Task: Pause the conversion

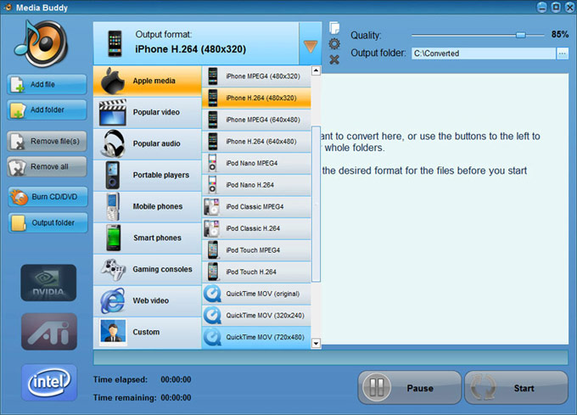Action: point(410,388)
